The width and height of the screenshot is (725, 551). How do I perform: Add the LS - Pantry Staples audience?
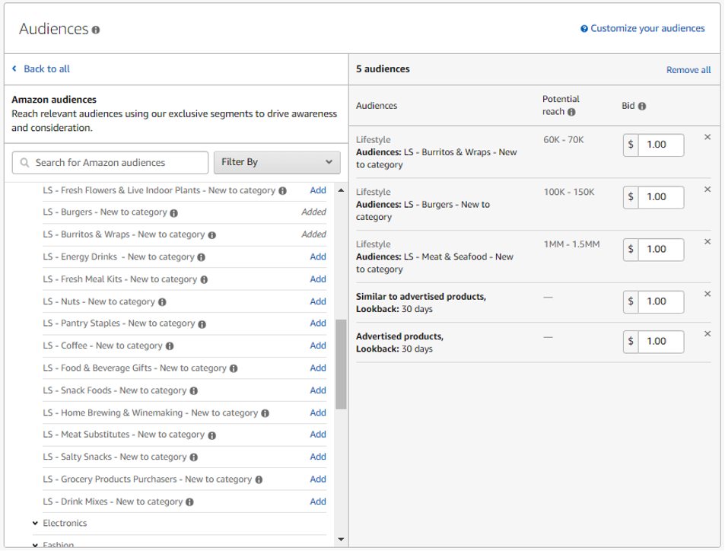(317, 323)
